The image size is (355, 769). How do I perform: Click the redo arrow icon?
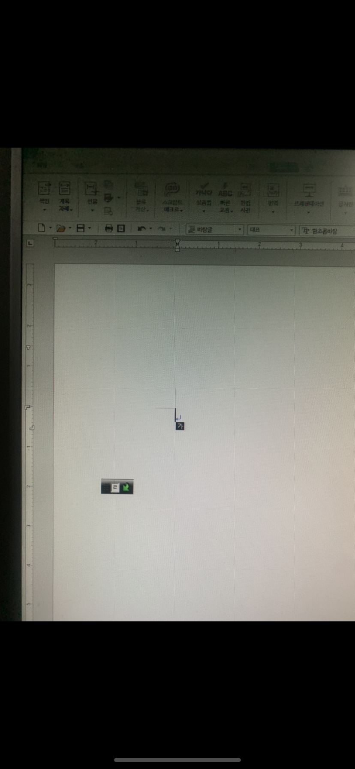click(x=161, y=229)
